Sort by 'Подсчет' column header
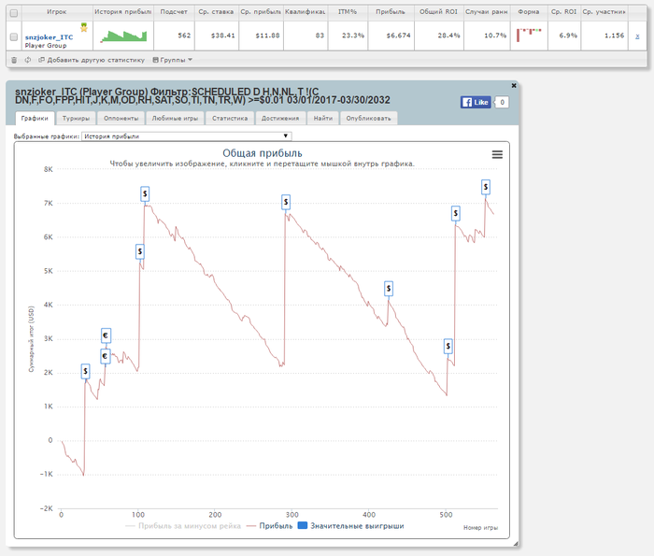 (174, 12)
